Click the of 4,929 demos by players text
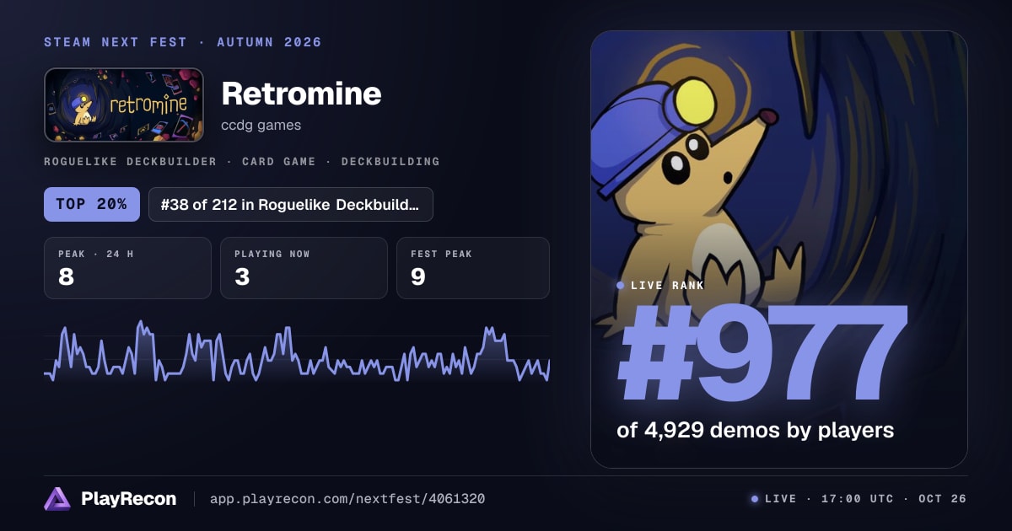Screen dimensions: 1012x531 coord(755,430)
